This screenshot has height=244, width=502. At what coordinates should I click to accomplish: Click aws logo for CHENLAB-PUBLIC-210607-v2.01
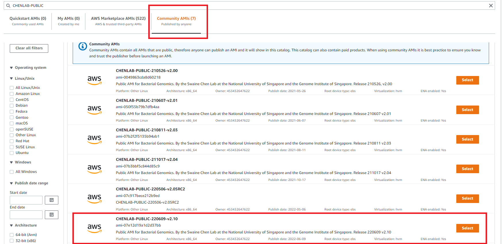click(95, 110)
